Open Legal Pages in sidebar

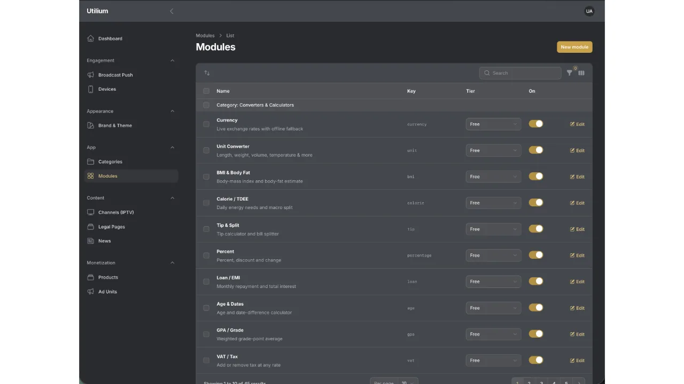(131, 227)
